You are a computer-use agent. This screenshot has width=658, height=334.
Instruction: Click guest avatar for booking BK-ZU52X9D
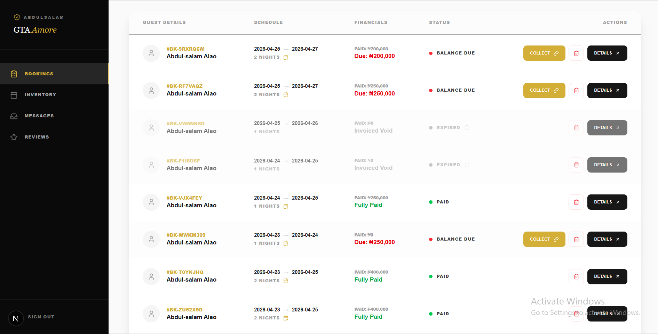pyautogui.click(x=151, y=314)
